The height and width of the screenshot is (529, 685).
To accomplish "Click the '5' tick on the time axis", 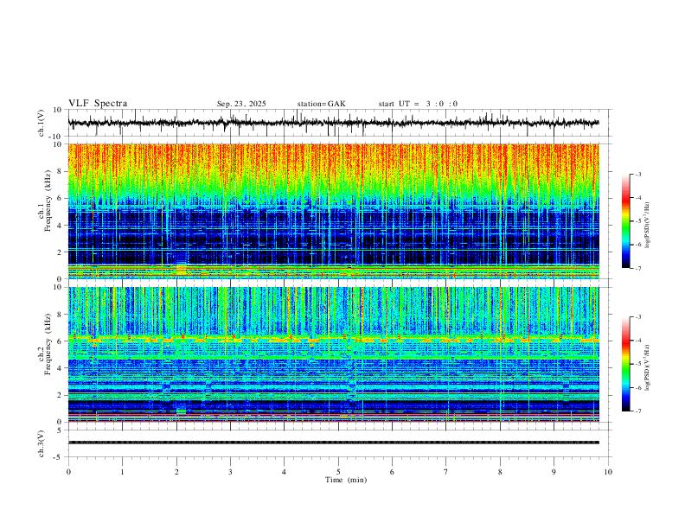I will [338, 472].
